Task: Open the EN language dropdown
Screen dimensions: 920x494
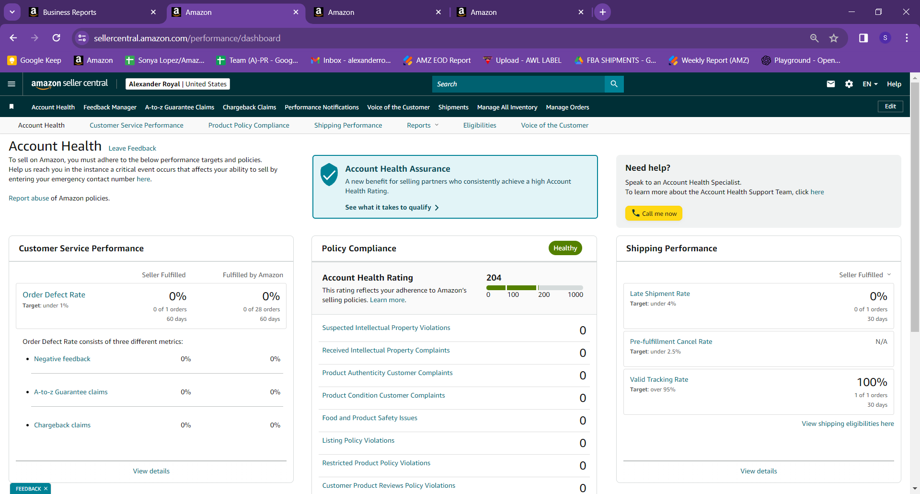Action: tap(870, 84)
